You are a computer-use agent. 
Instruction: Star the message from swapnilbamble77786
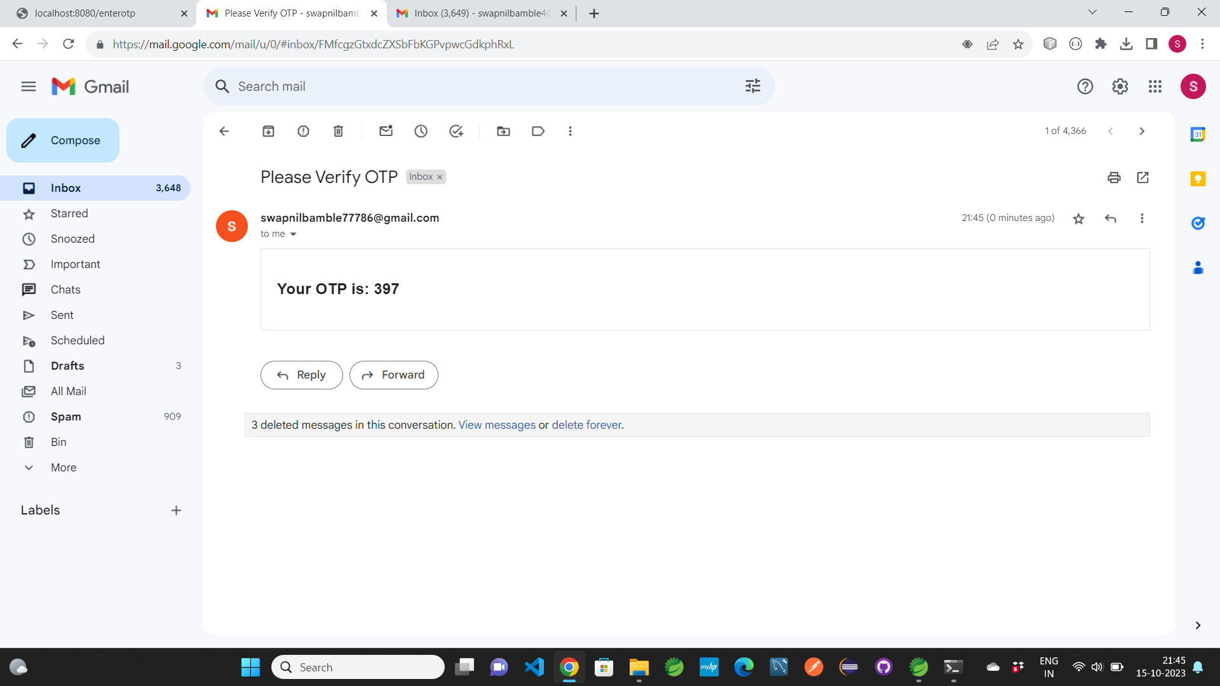coord(1078,219)
